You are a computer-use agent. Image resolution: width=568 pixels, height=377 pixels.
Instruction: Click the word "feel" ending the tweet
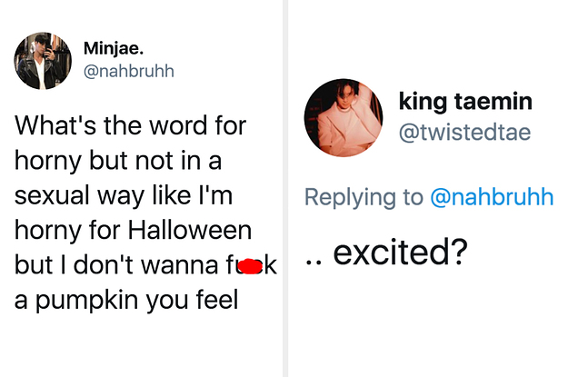pos(215,300)
